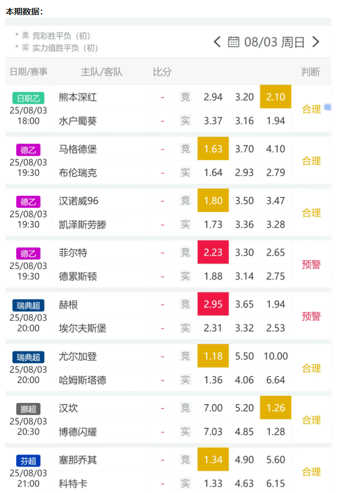Image resolution: width=346 pixels, height=493 pixels.
Task: Go to previous date with left chevron
Action: click(217, 42)
